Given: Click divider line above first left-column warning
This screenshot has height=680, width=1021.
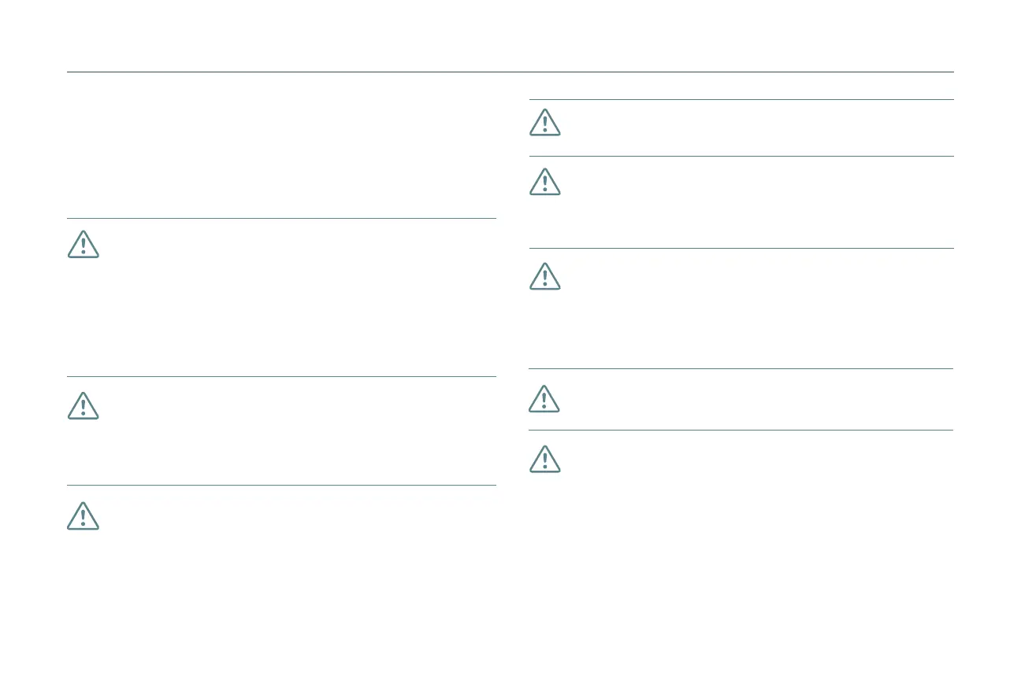Looking at the screenshot, I should pyautogui.click(x=281, y=219).
